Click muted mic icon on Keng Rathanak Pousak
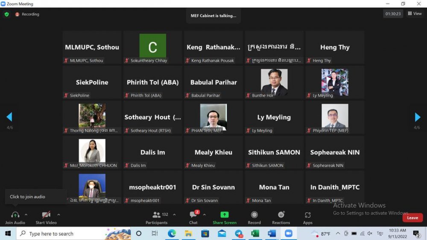427x240 pixels. click(187, 61)
